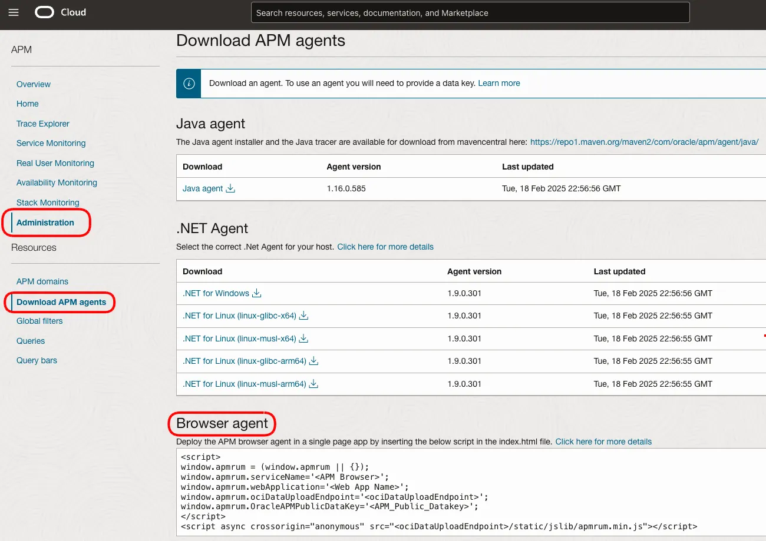Click the linux-glibc-arm64 download icon
The width and height of the screenshot is (766, 541).
click(313, 361)
